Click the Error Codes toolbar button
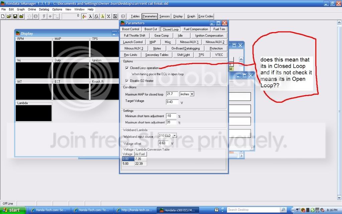 coord(206,16)
